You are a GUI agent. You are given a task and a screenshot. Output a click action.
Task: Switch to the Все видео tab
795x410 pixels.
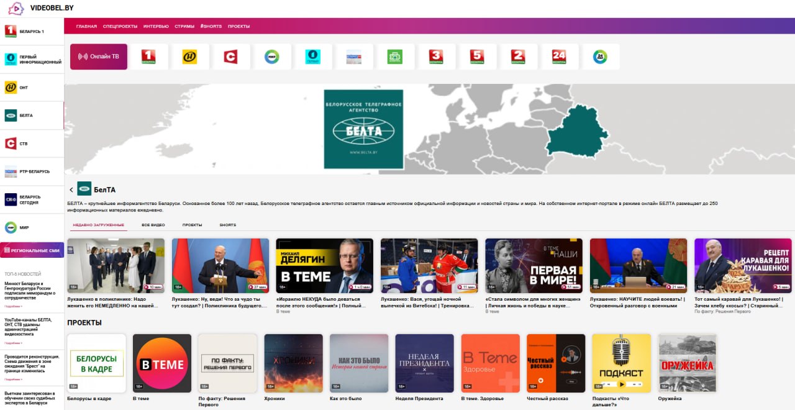pos(153,225)
